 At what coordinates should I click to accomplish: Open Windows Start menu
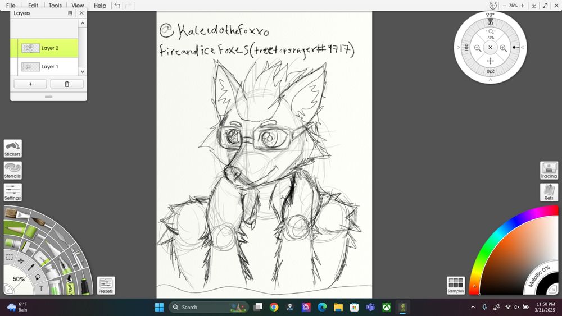(x=159, y=307)
